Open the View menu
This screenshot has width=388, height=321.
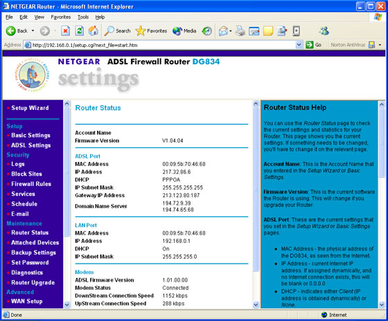[39, 17]
